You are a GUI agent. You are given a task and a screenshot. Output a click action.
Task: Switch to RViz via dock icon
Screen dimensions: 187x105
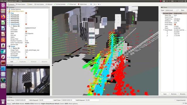coord(3,86)
